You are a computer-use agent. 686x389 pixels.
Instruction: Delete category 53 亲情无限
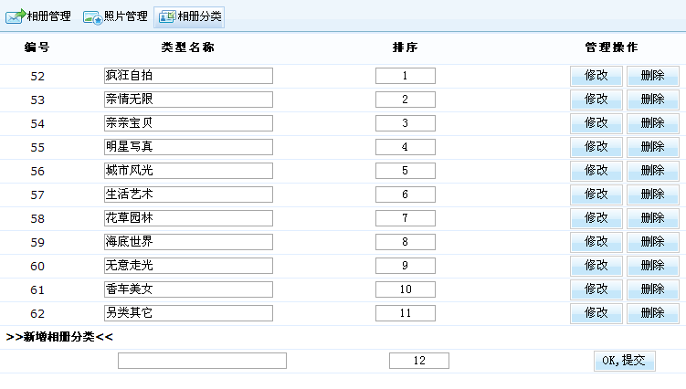(653, 100)
